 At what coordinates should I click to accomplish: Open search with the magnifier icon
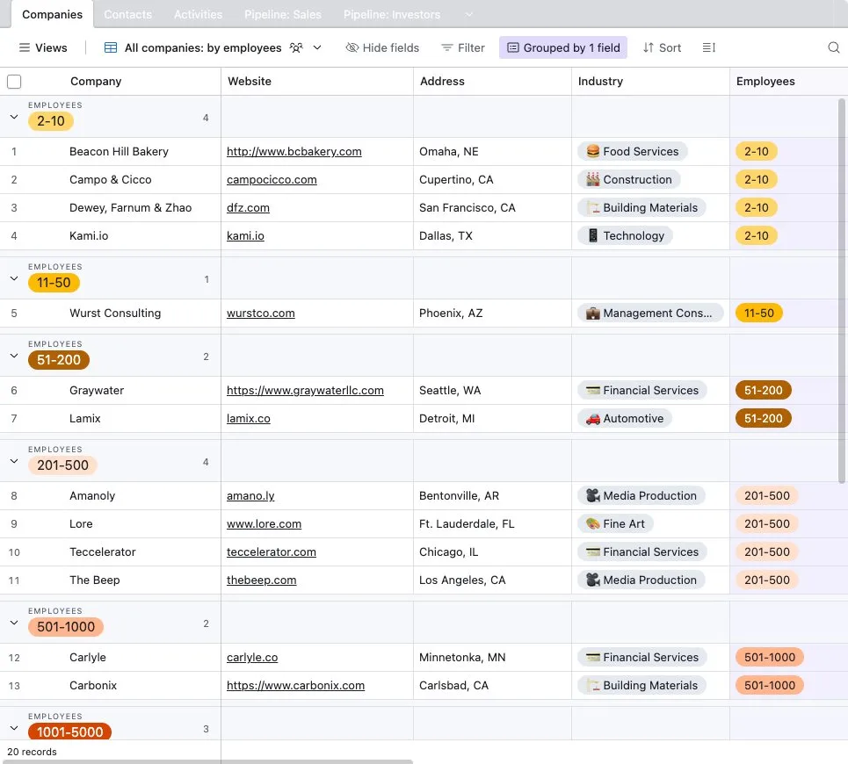point(833,47)
